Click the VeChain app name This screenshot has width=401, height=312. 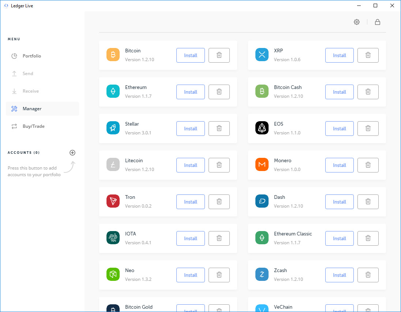283,307
